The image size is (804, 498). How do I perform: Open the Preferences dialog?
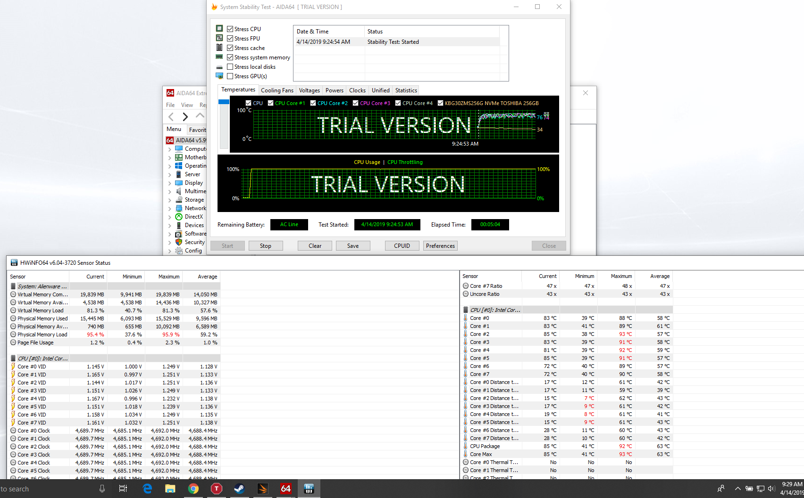(440, 246)
